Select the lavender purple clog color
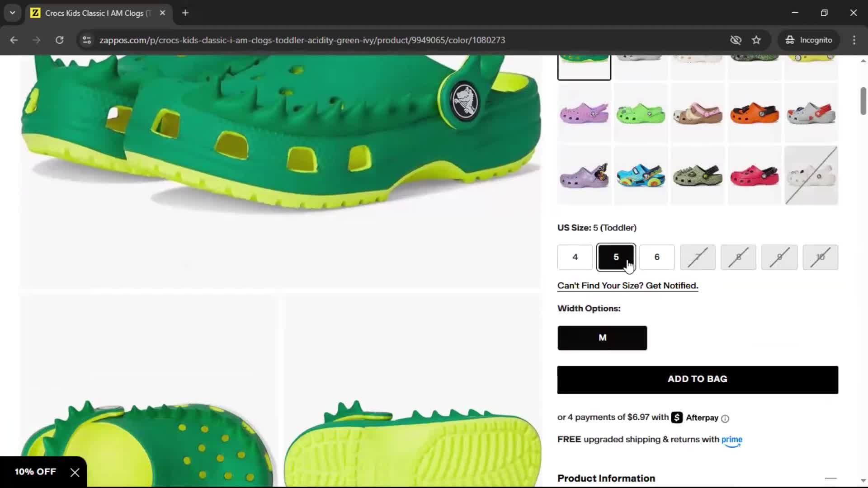The width and height of the screenshot is (868, 488). [x=584, y=113]
